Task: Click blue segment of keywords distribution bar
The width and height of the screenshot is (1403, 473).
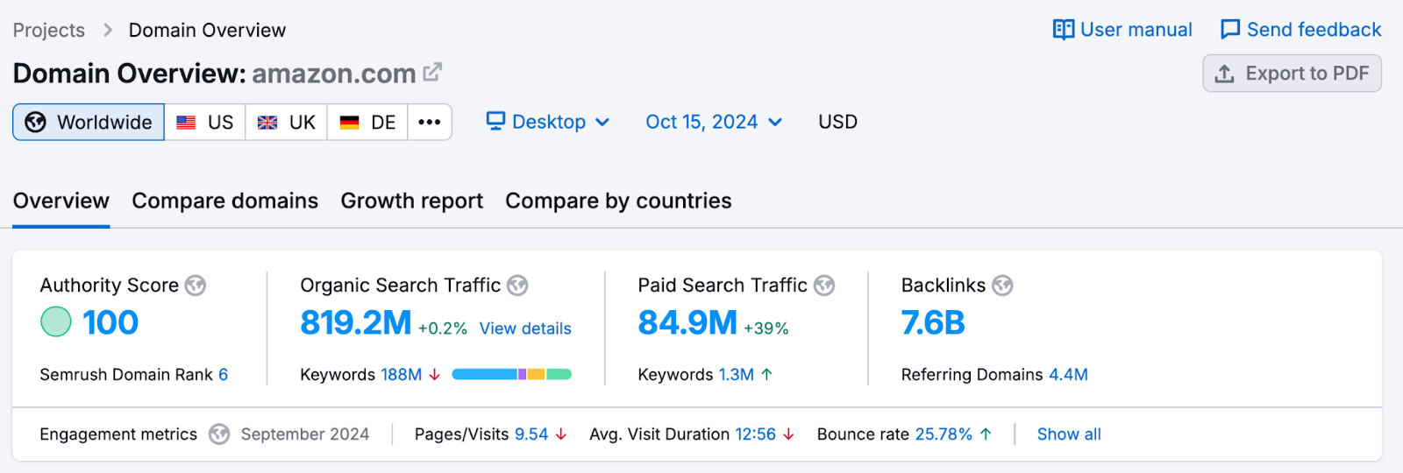Action: click(485, 374)
